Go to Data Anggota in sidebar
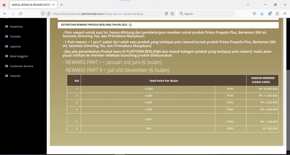Viewport: 290px width, 155px height. coord(19,56)
